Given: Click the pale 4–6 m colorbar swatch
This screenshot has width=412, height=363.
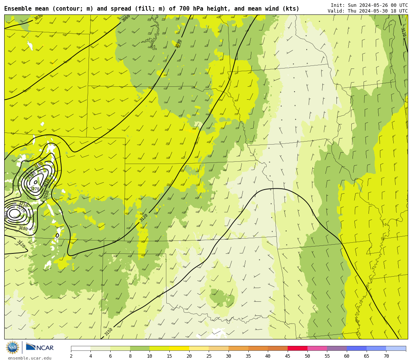Looking at the screenshot, I should (x=100, y=348).
